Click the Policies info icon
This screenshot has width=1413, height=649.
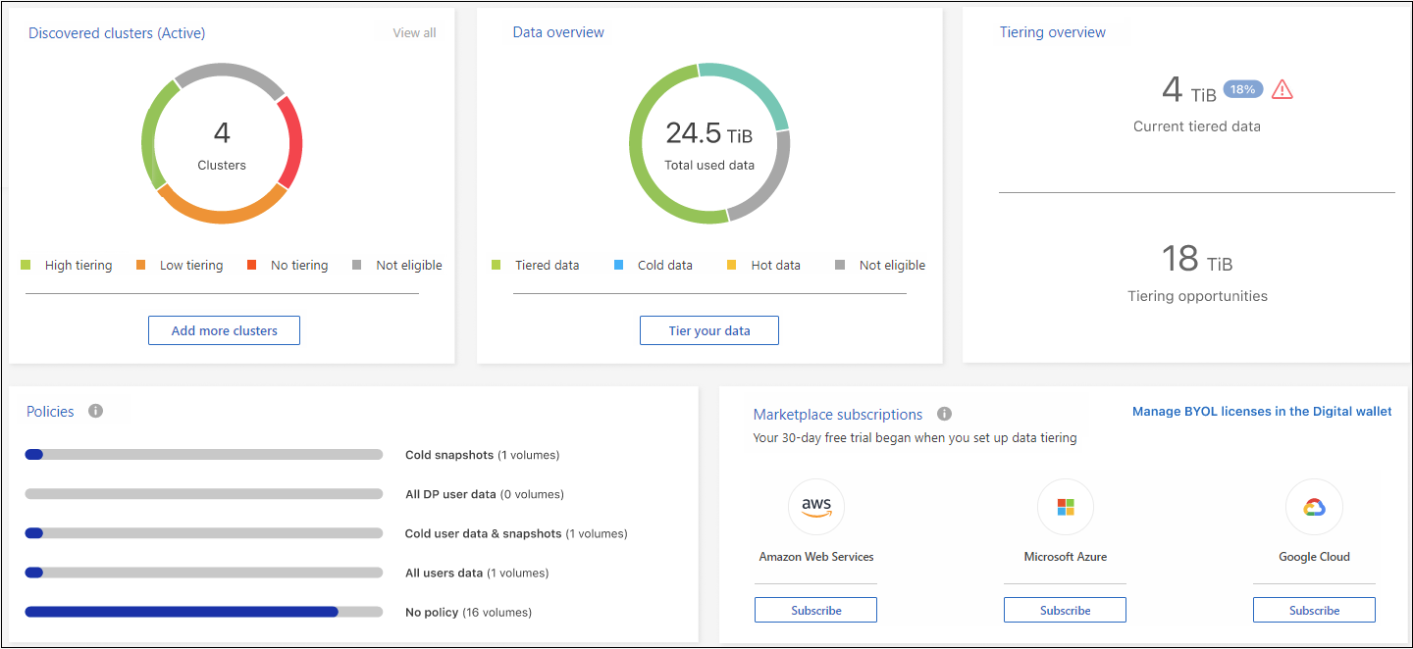(95, 411)
